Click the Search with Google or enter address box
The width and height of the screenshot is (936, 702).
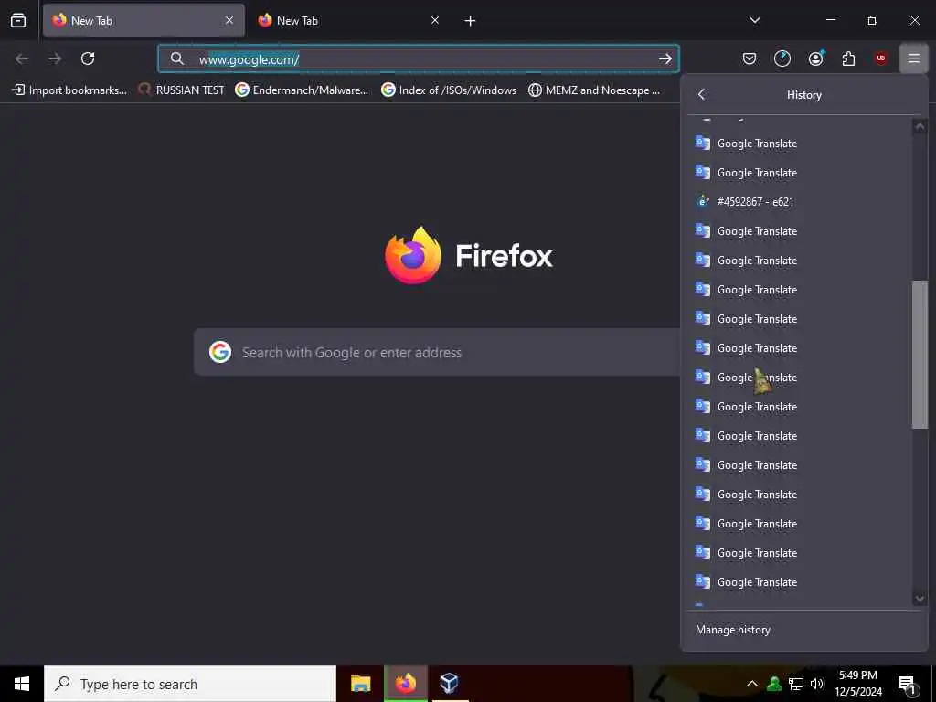pyautogui.click(x=437, y=352)
